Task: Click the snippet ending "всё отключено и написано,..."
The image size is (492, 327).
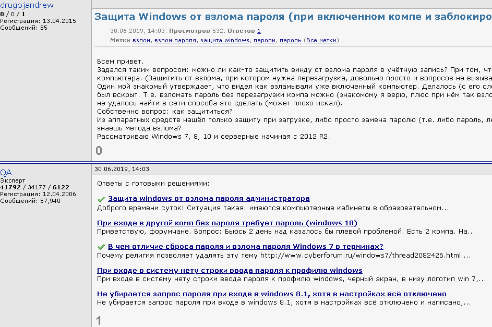Action: tap(284, 302)
